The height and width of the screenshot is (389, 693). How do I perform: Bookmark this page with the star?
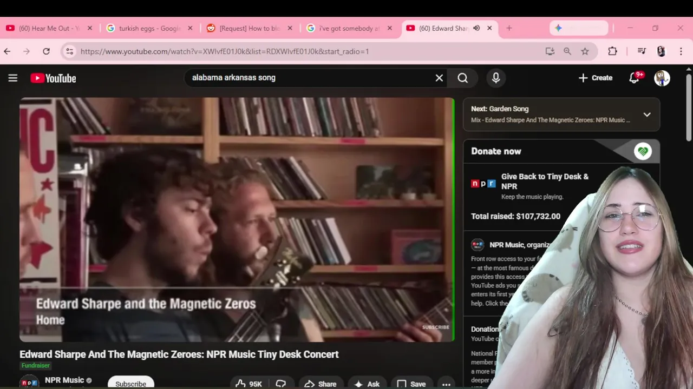[x=585, y=51]
